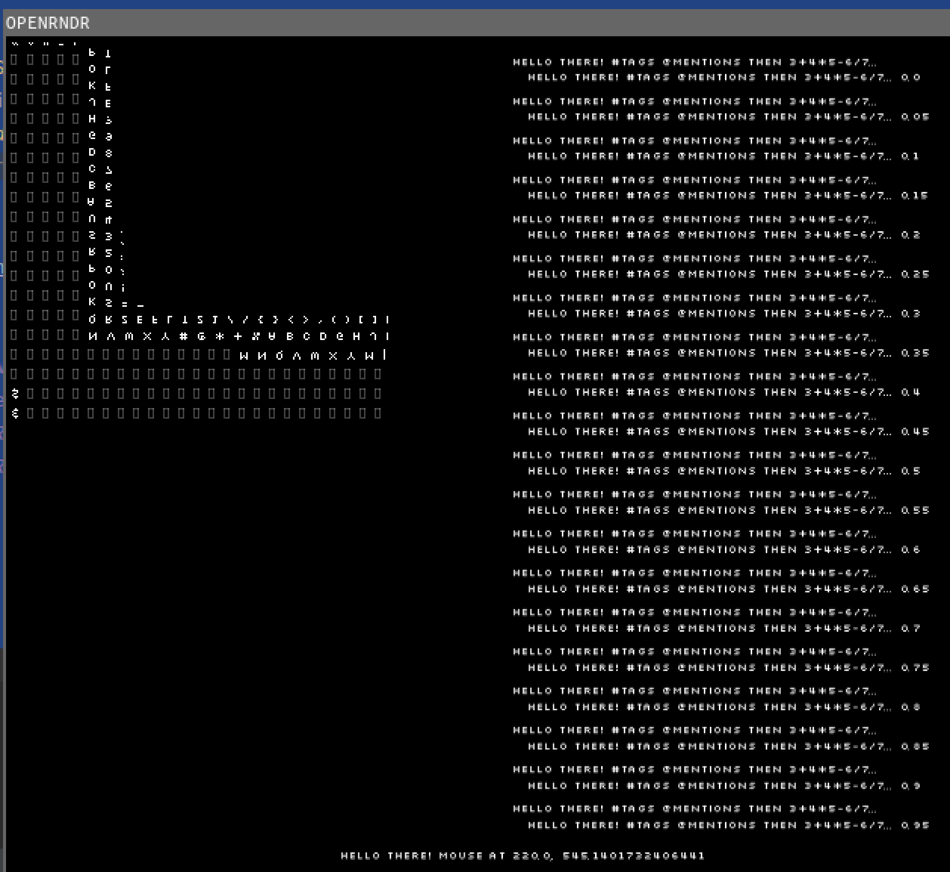This screenshot has width=950, height=872.
Task: Select the @ sign glyph beside the hash
Action: [x=202, y=337]
